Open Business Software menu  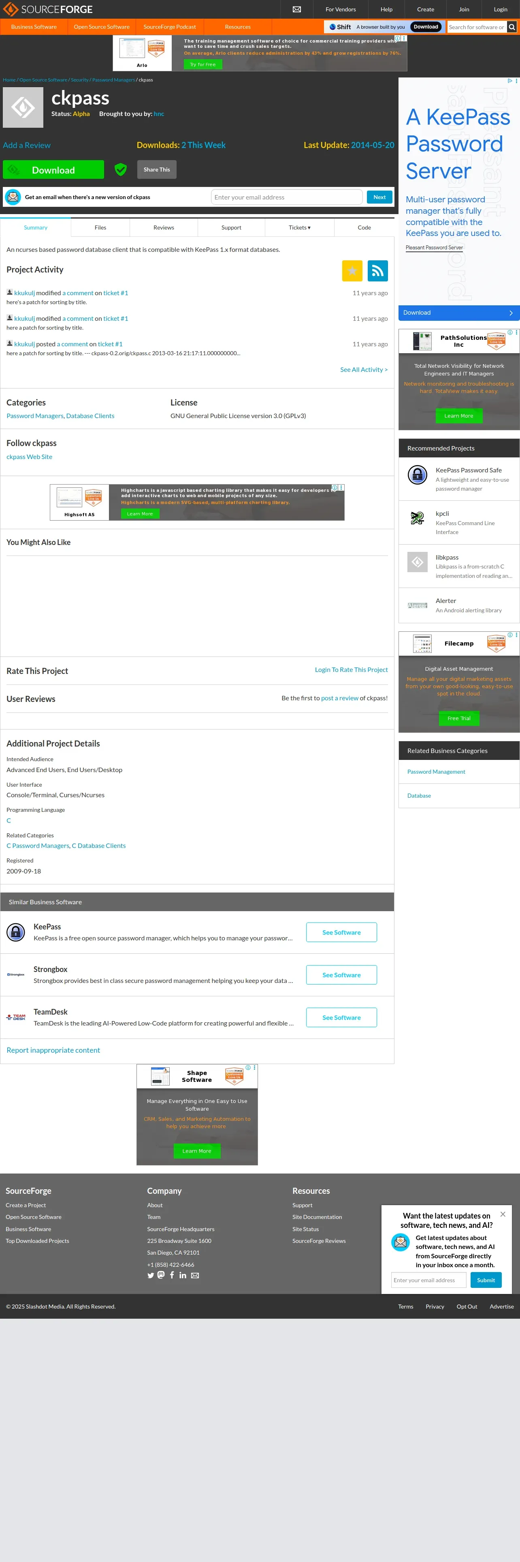tap(34, 27)
